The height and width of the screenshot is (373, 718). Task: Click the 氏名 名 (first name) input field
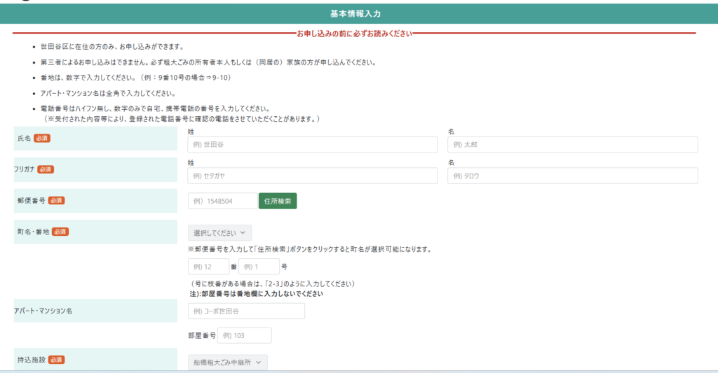[x=572, y=145]
